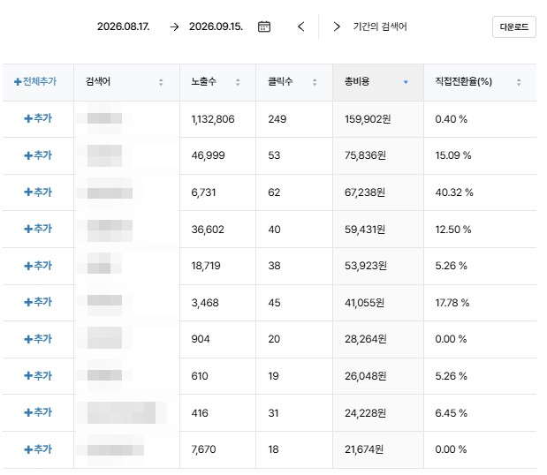
Task: Sort by 노출수 column sort arrows
Action: tap(238, 82)
